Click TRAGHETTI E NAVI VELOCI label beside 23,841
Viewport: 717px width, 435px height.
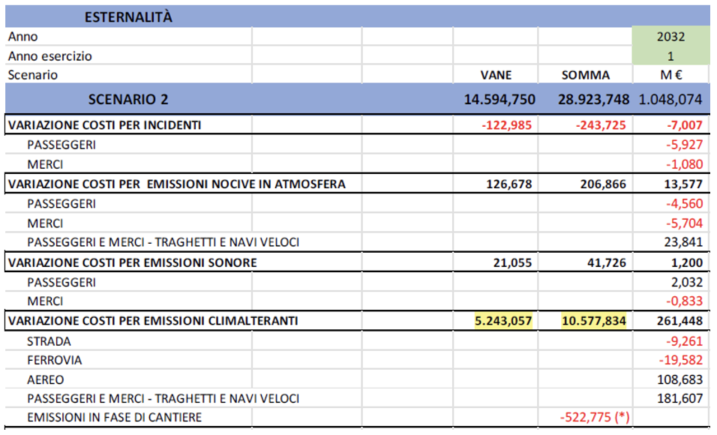(x=163, y=242)
